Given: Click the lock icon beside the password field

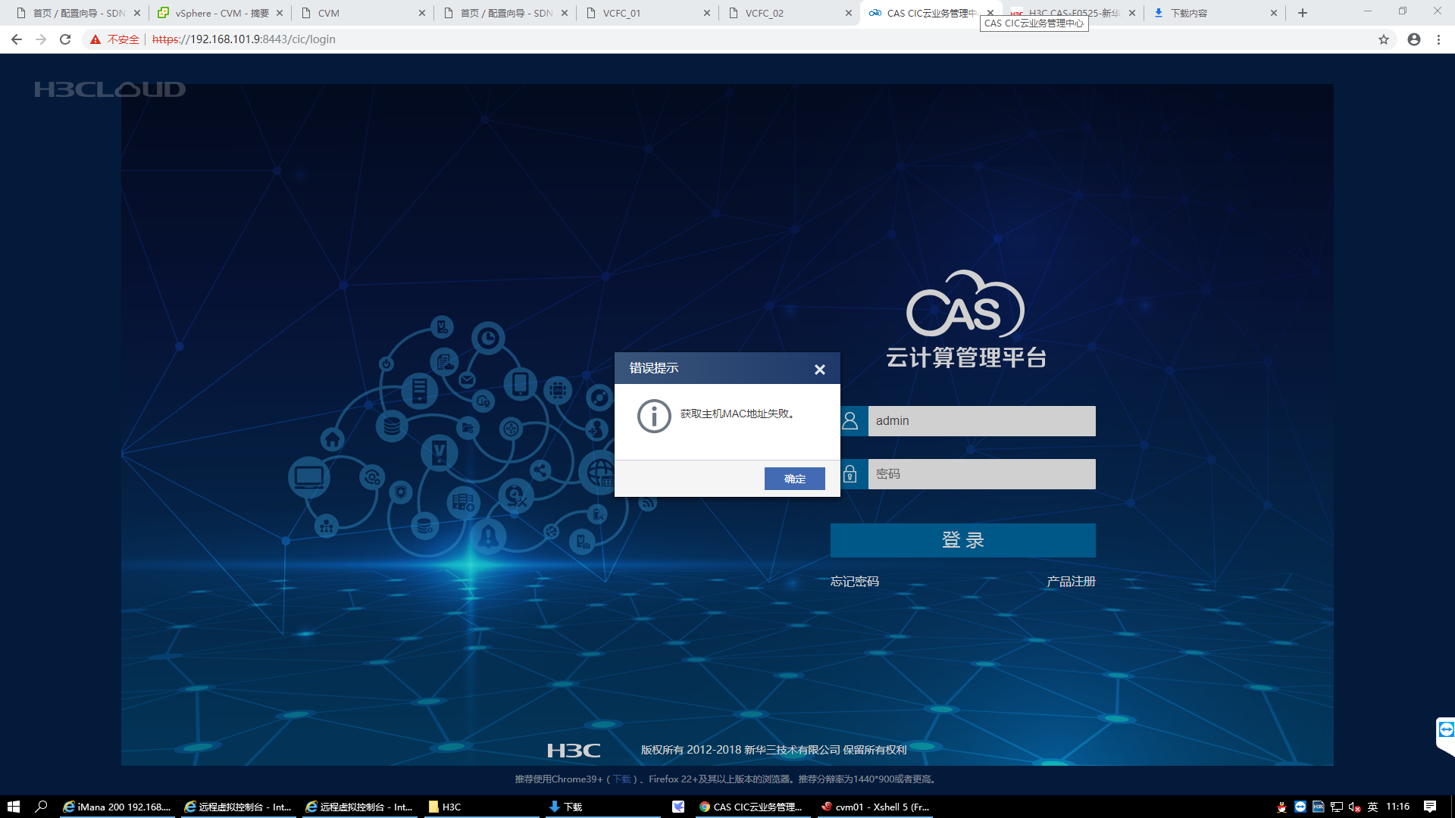Looking at the screenshot, I should (x=850, y=474).
